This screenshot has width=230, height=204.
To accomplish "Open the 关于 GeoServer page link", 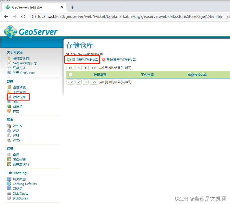I will pyautogui.click(x=24, y=73).
